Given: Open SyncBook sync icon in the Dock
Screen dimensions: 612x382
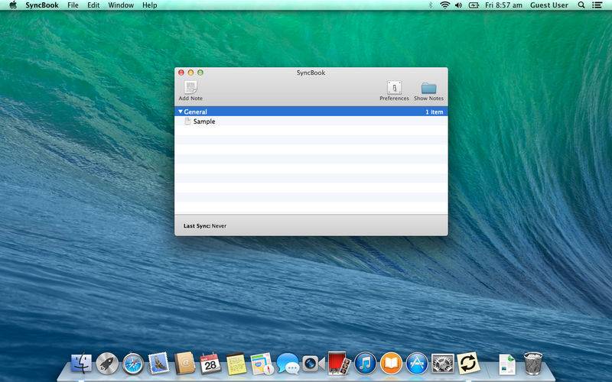Looking at the screenshot, I should tap(468, 363).
